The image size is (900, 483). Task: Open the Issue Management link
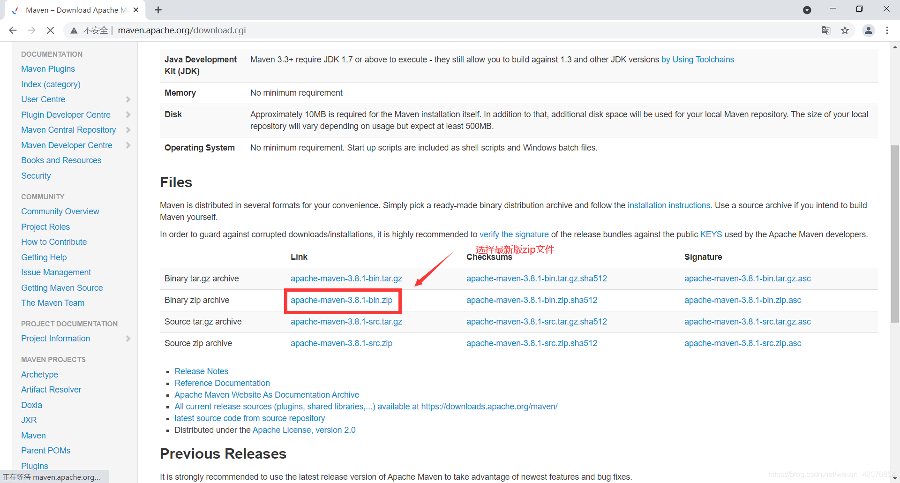(x=56, y=272)
